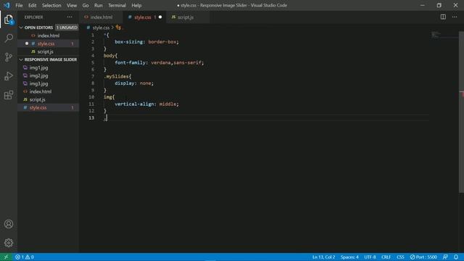This screenshot has width=464, height=261.
Task: Select script.js in Open Editors
Action: [x=49, y=51]
